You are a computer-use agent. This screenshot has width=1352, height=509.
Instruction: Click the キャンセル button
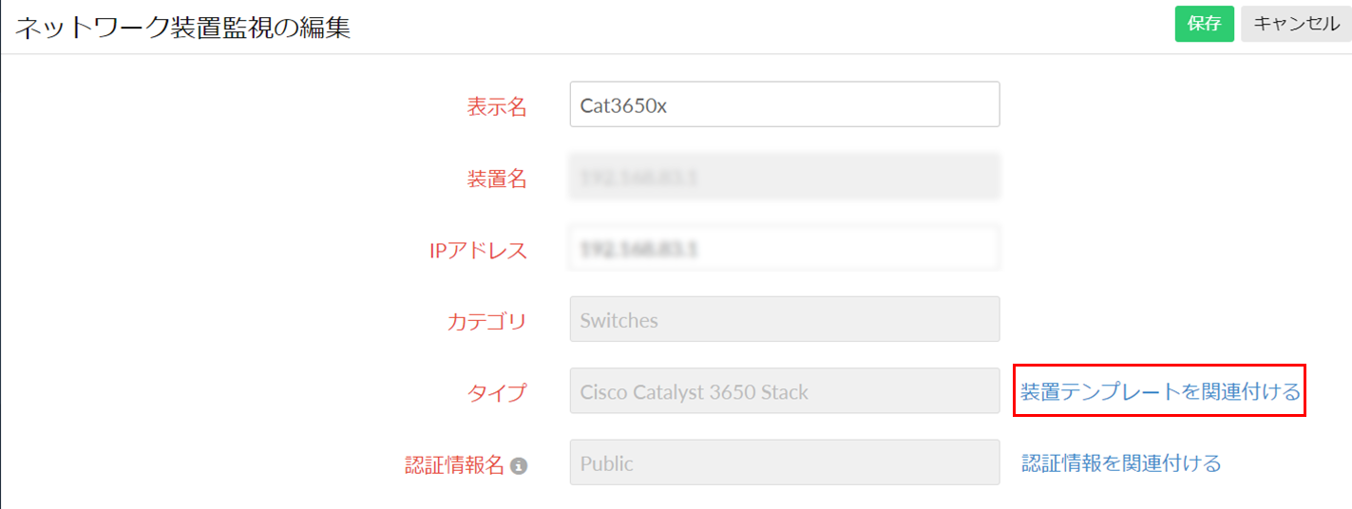pos(1296,25)
